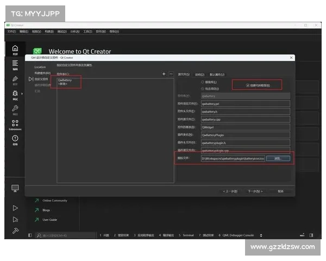Open the View menu in menu bar
The image size is (326, 261).
click(36, 32)
